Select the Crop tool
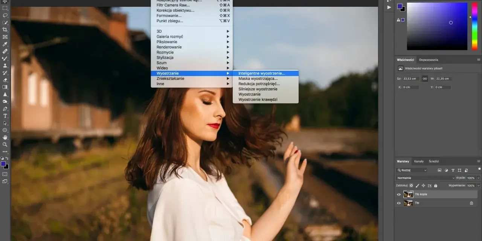482x241 pixels. tap(5, 30)
